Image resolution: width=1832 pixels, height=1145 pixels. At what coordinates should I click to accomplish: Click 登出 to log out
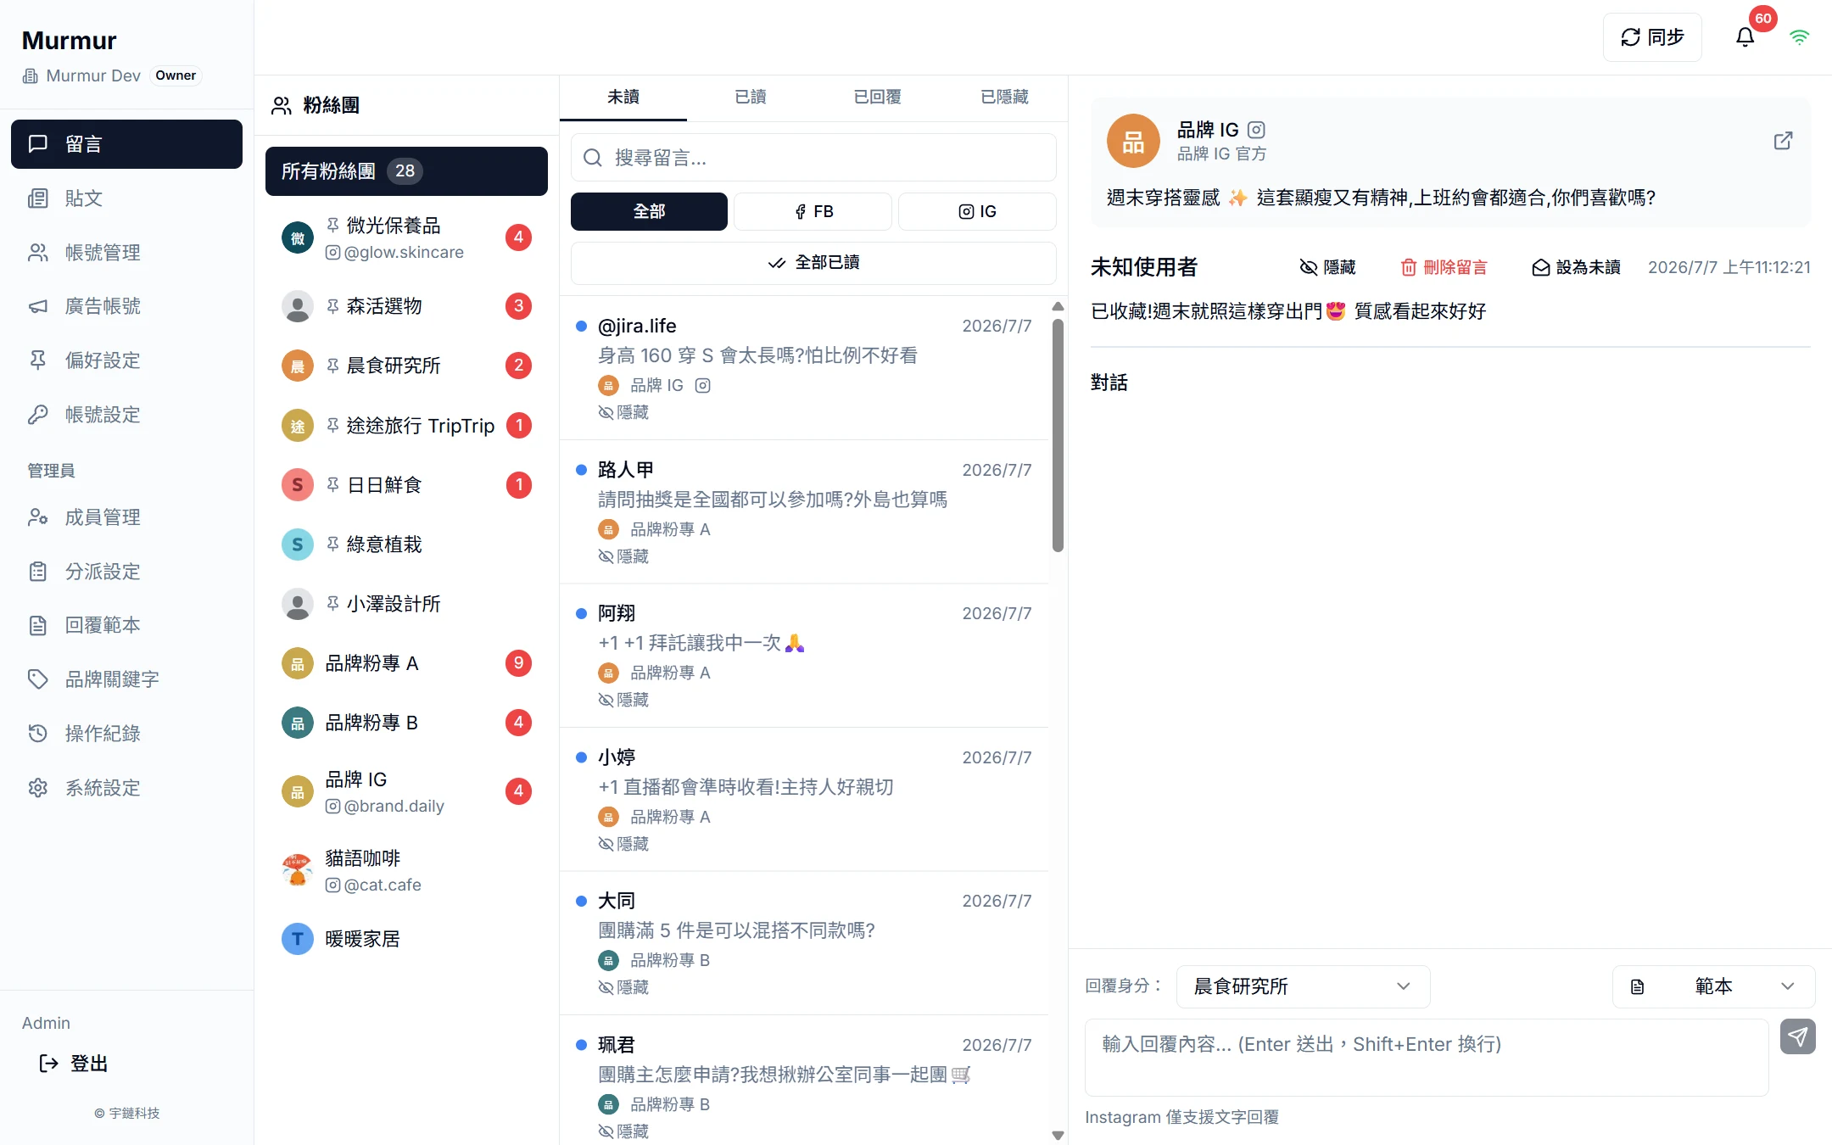coord(74,1064)
